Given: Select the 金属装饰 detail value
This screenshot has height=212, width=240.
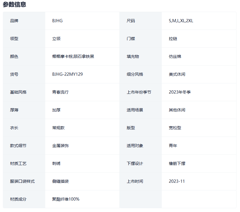Looking at the screenshot, I should (60, 146).
